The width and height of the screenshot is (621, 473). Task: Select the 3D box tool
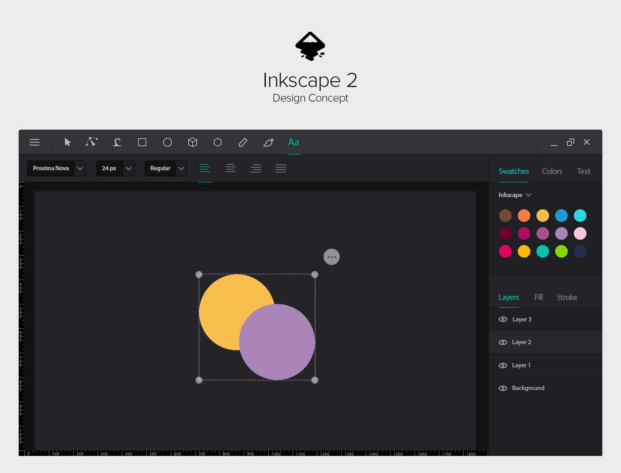pos(193,142)
